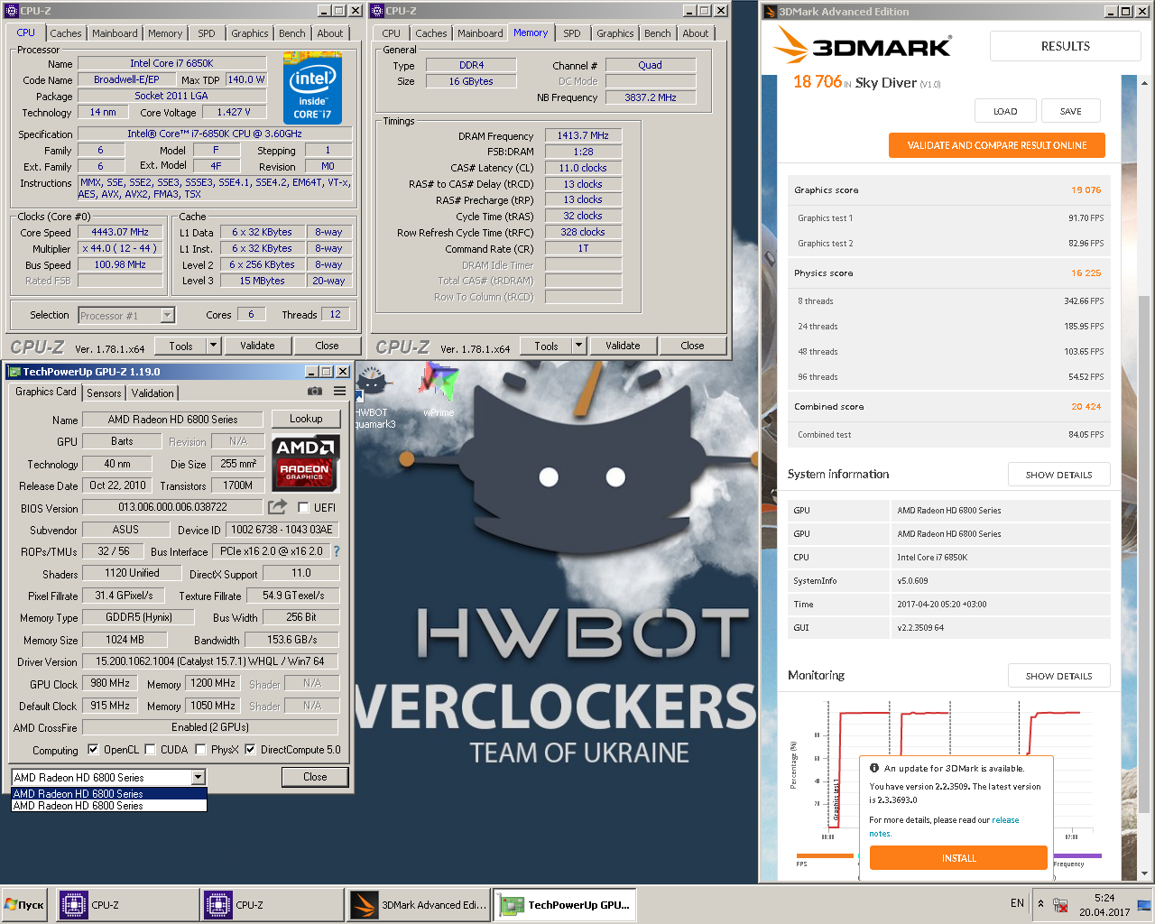Click the info icon in the 3DMark update notice
The height and width of the screenshot is (924, 1155).
click(874, 768)
